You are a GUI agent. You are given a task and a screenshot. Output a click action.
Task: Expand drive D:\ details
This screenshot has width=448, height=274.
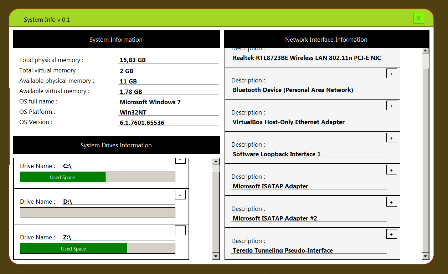click(180, 195)
